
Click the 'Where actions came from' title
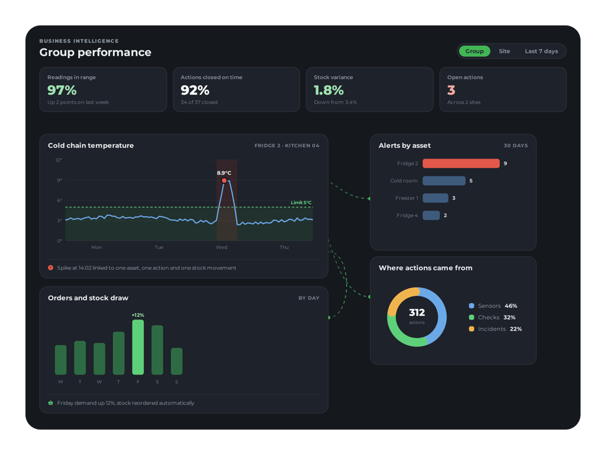pyautogui.click(x=426, y=268)
